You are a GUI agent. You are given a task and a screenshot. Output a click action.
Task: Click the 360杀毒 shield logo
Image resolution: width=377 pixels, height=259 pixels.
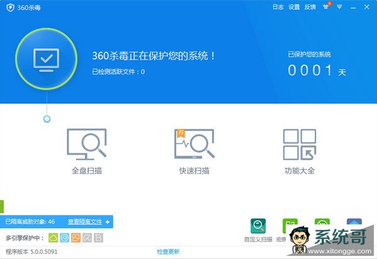coord(10,8)
